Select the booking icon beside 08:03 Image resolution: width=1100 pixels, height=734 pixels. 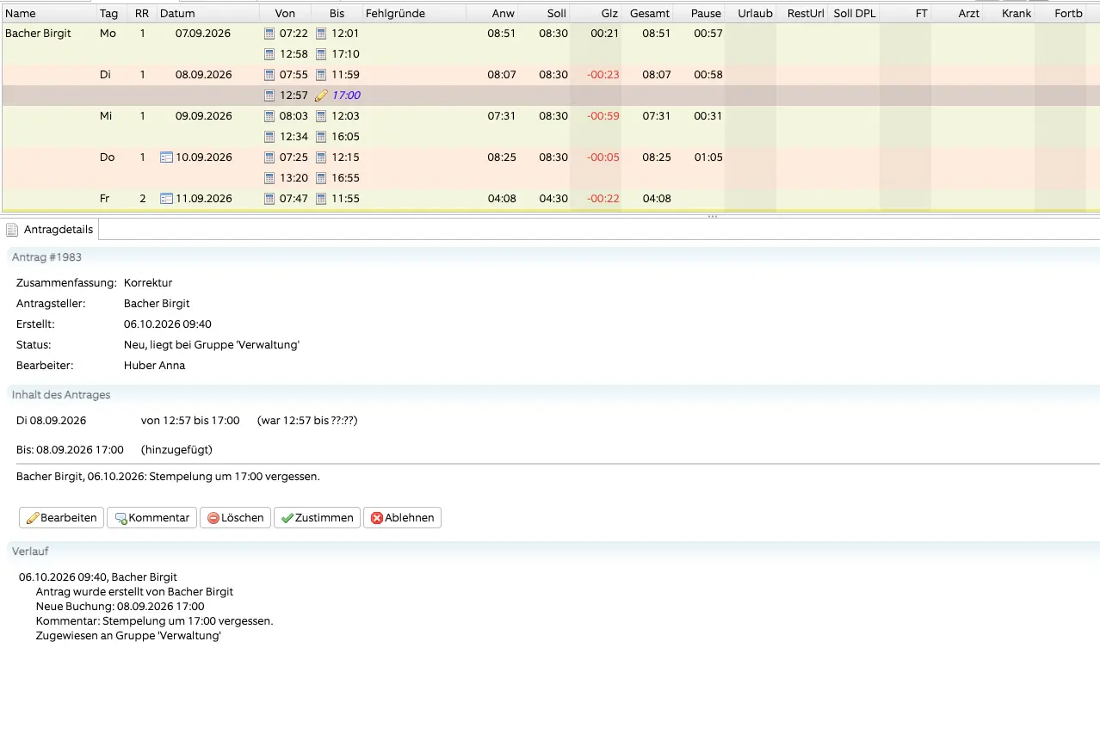270,116
